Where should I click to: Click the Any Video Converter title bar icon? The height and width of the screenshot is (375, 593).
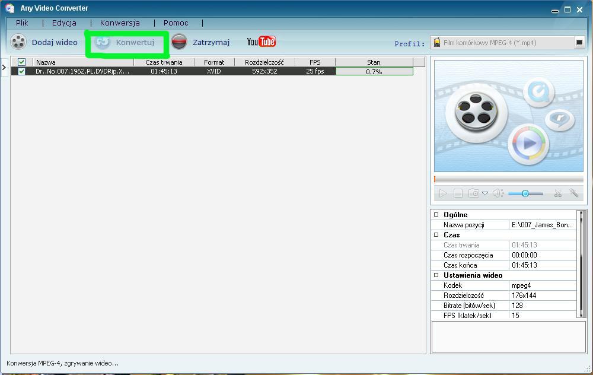tap(9, 8)
